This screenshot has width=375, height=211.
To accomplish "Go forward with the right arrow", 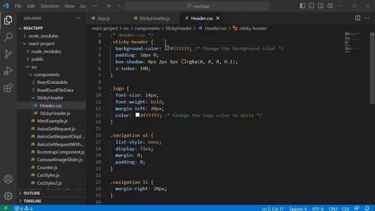I will [119, 6].
